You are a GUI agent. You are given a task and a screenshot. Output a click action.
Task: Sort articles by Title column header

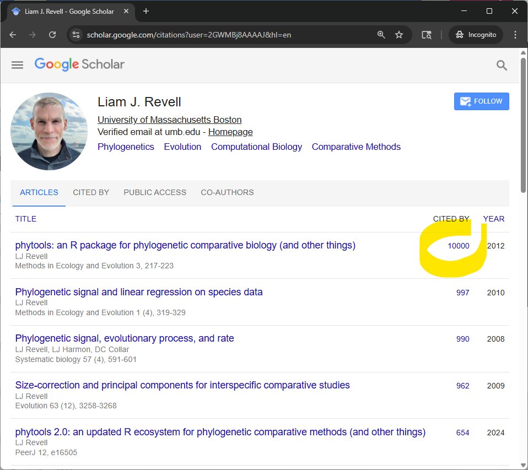pos(25,219)
